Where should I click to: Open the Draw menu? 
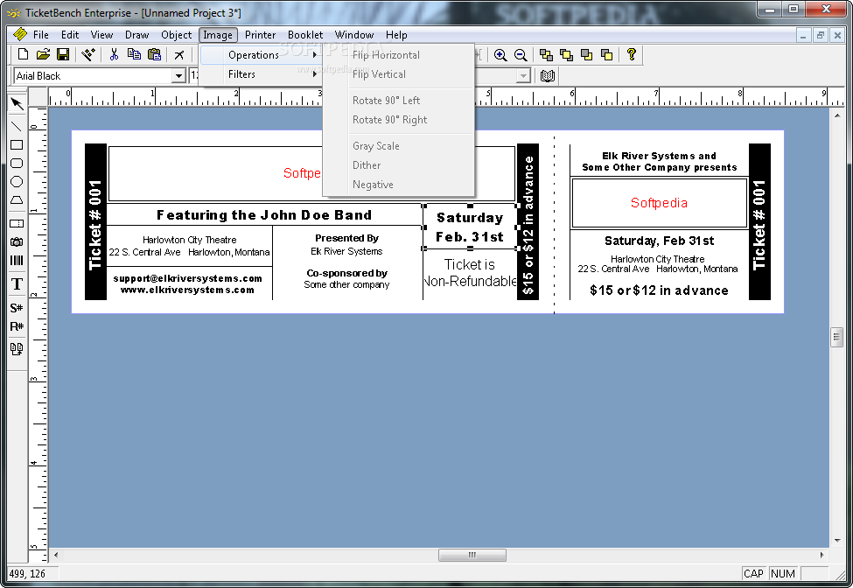pyautogui.click(x=137, y=35)
